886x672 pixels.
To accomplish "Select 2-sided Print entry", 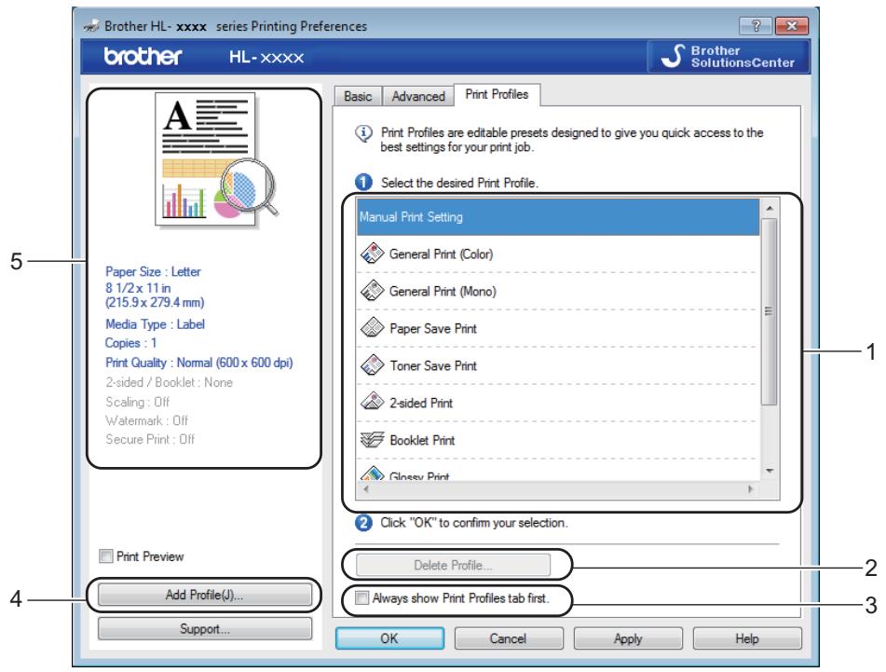I will point(558,403).
